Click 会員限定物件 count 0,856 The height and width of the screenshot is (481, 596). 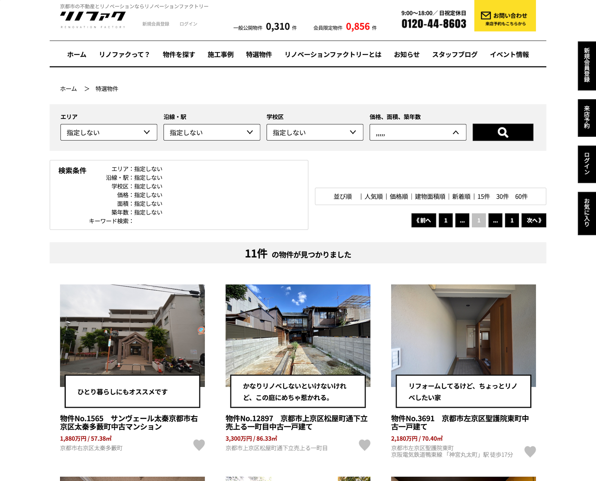(x=358, y=27)
